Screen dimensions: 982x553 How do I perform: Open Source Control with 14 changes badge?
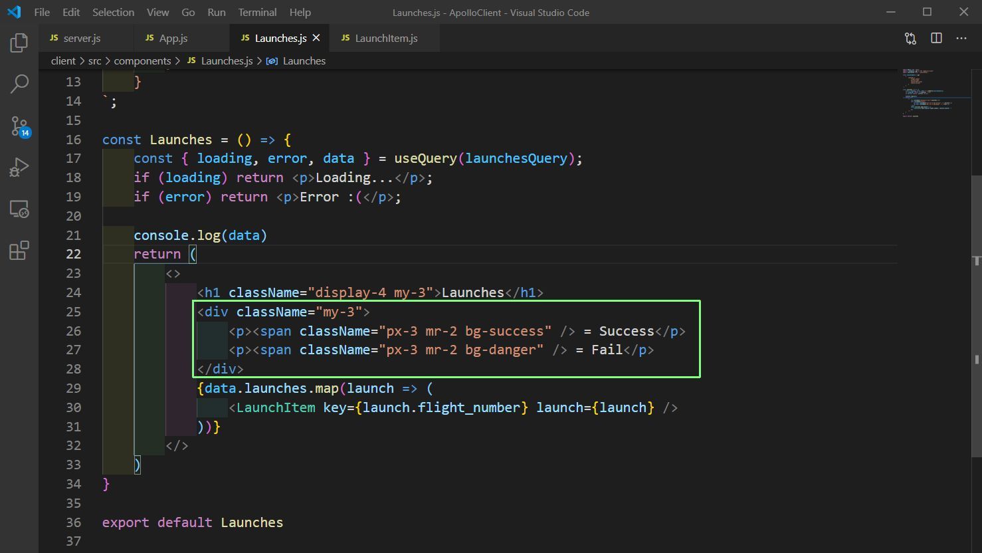pyautogui.click(x=19, y=126)
